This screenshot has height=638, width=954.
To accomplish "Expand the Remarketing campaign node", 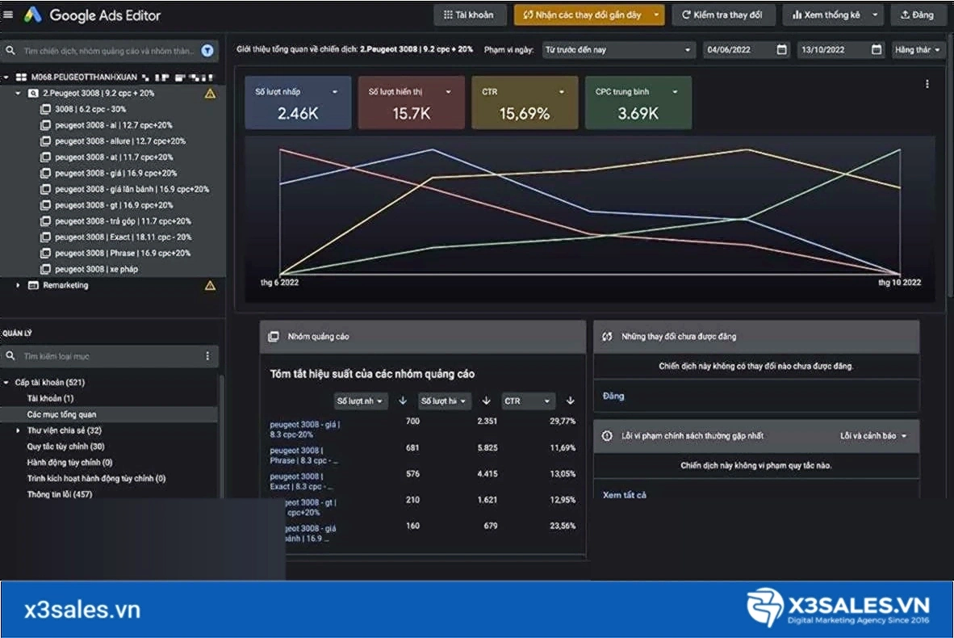I will pos(19,285).
